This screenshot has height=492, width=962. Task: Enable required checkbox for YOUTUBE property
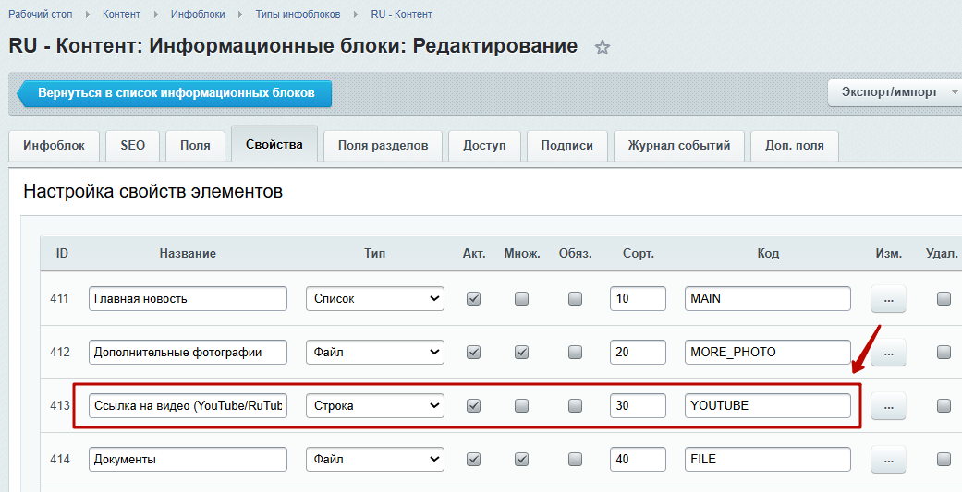tap(576, 405)
